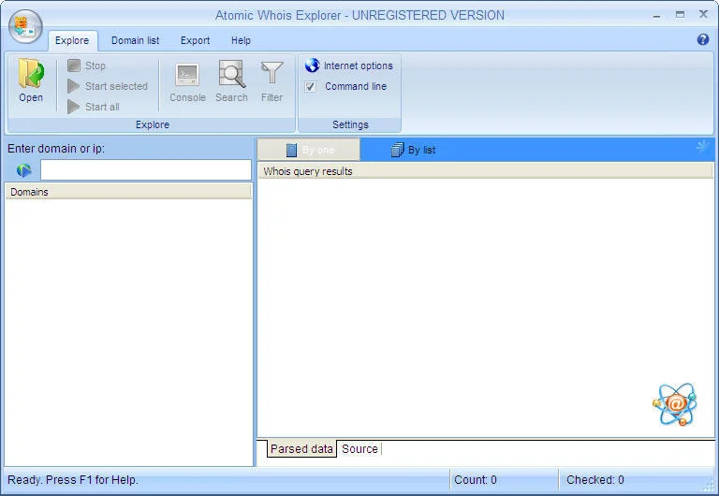Open the Export ribbon tab

195,40
